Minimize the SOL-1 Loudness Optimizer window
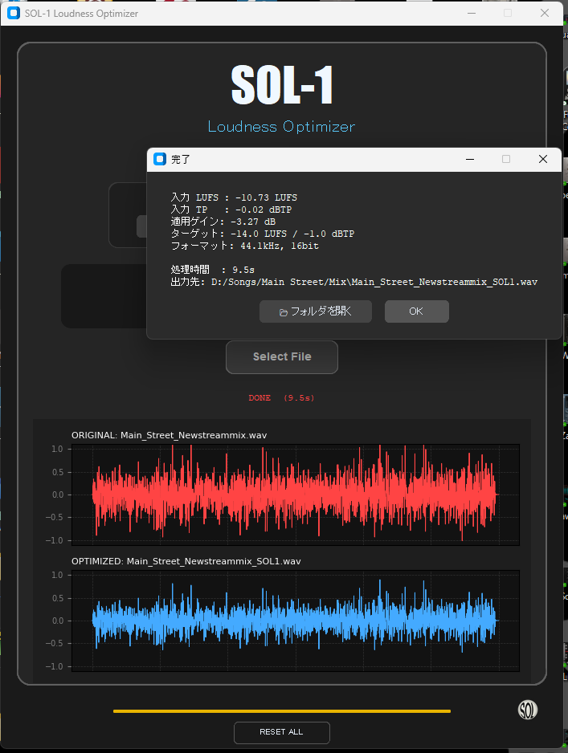568x753 pixels. point(471,13)
